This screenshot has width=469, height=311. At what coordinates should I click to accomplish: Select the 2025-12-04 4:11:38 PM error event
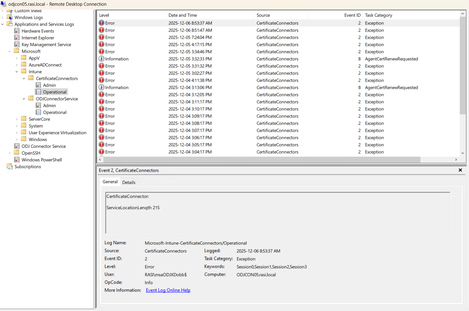[x=279, y=80]
